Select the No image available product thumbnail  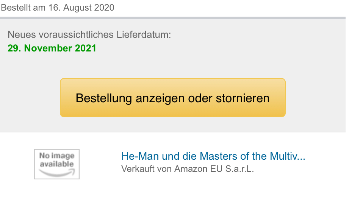pos(57,164)
